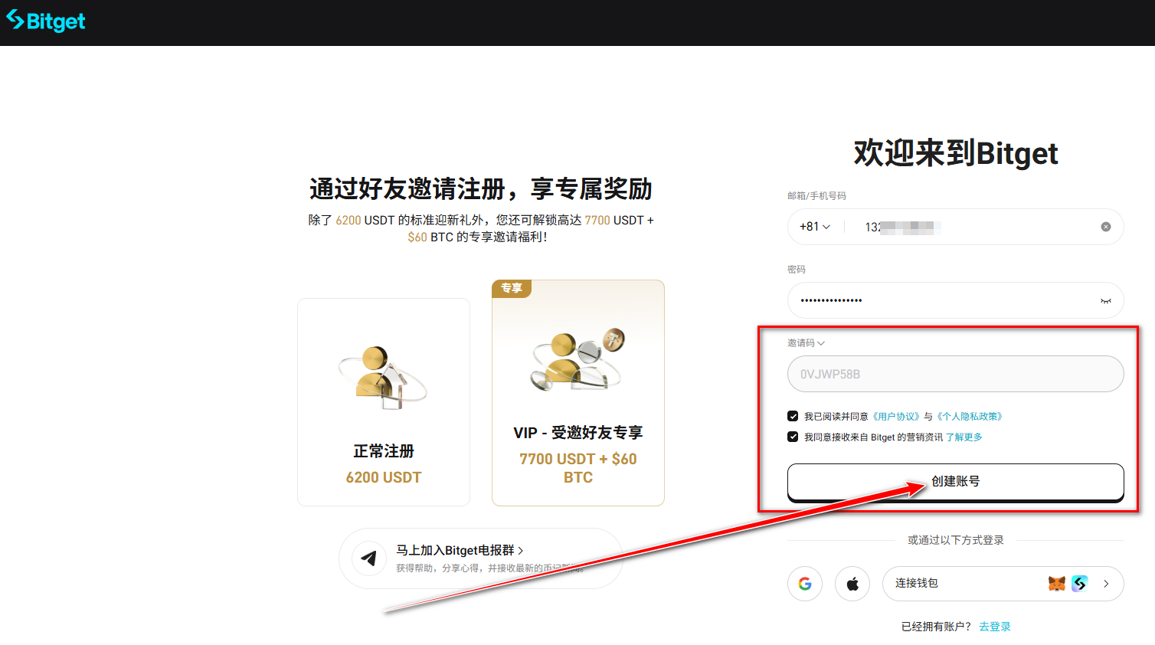1155x645 pixels.
Task: Click 了解更多 to learn more
Action: pos(964,437)
